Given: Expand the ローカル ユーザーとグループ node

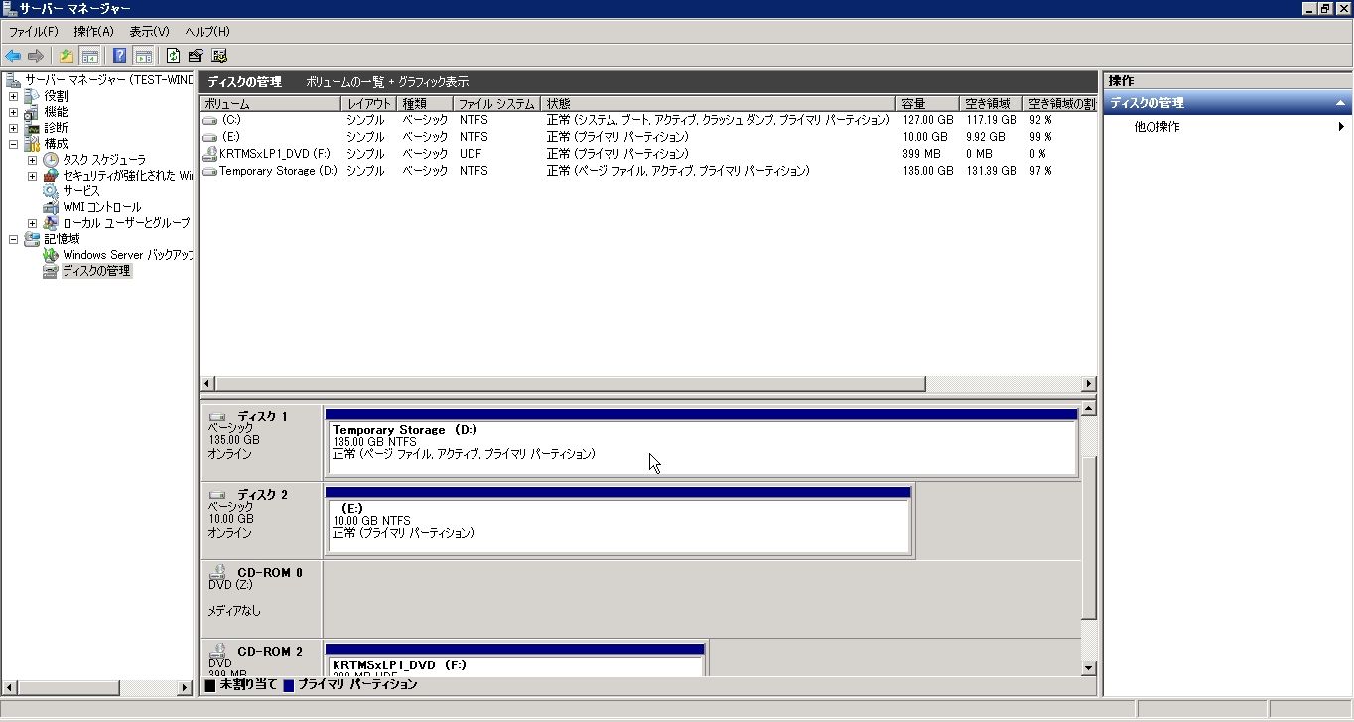Looking at the screenshot, I should (33, 224).
